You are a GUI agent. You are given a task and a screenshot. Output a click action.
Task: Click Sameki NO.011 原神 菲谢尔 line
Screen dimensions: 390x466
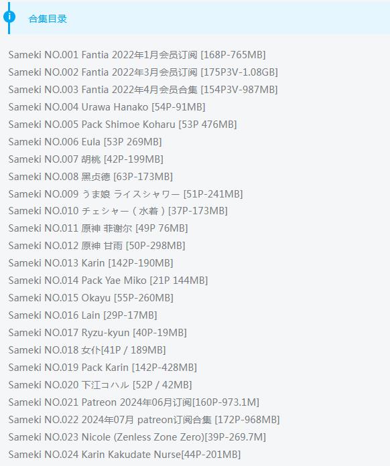click(x=98, y=228)
